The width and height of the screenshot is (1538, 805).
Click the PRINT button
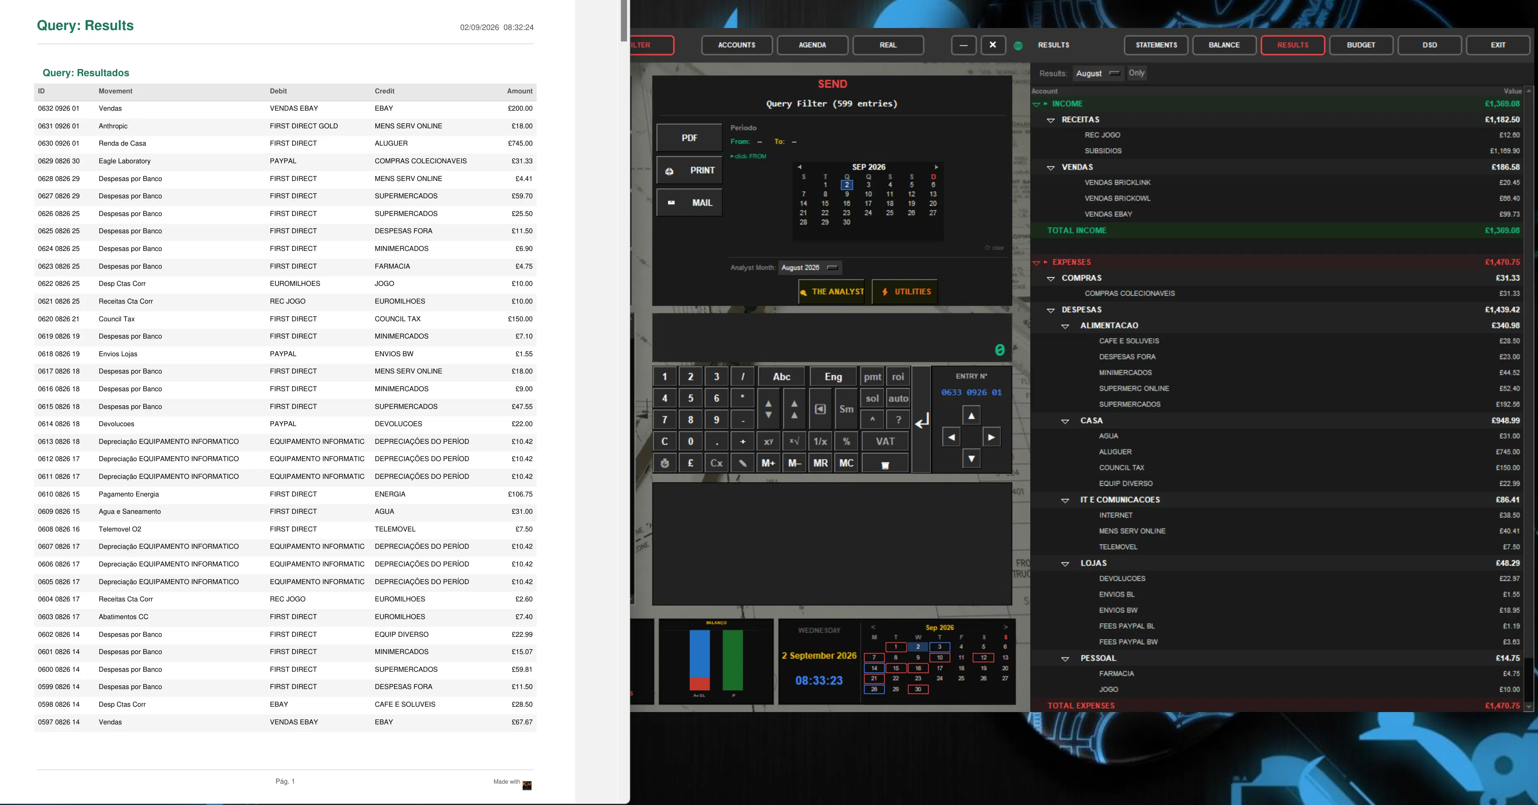[689, 170]
